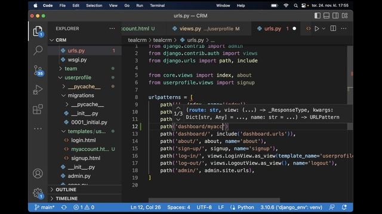382x214 pixels.
Task: Open the Manage gear icon
Action: pyautogui.click(x=38, y=193)
